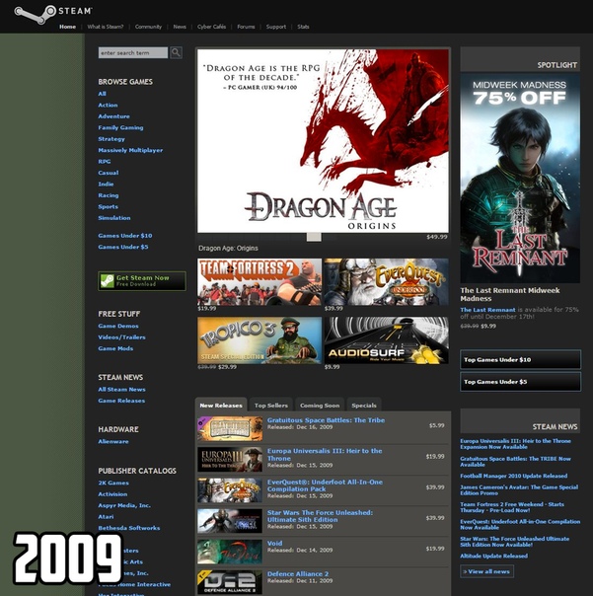This screenshot has height=596, width=593.
Task: Switch to the New Releases tab
Action: point(221,406)
